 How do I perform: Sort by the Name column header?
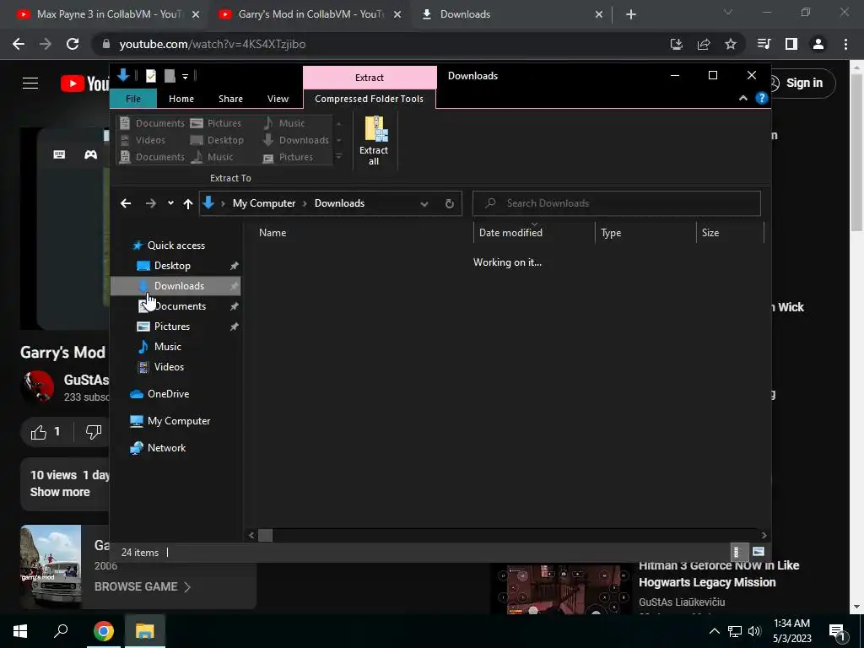tap(363, 233)
